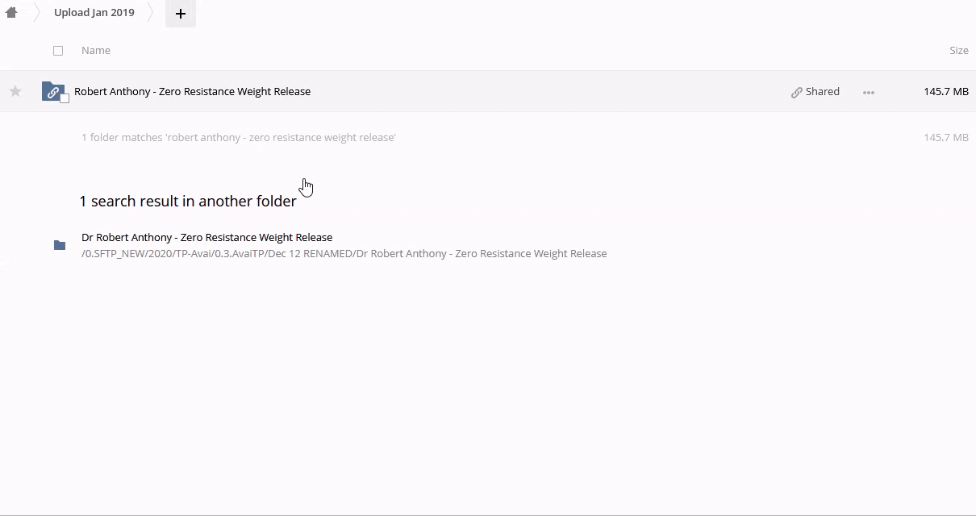Click the folder row's 145.7 MB size
The width and height of the screenshot is (976, 516).
945,92
